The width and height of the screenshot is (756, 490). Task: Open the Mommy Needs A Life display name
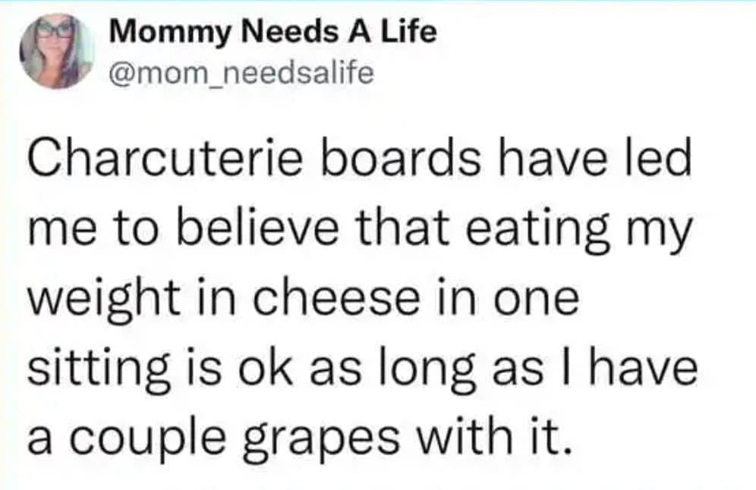coord(273,33)
